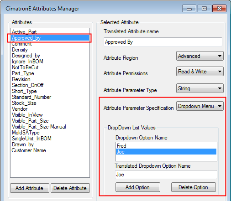Screen dimensions: 231x201
Task: Click the Translated Dropdown Option Name field
Action: (x=166, y=175)
